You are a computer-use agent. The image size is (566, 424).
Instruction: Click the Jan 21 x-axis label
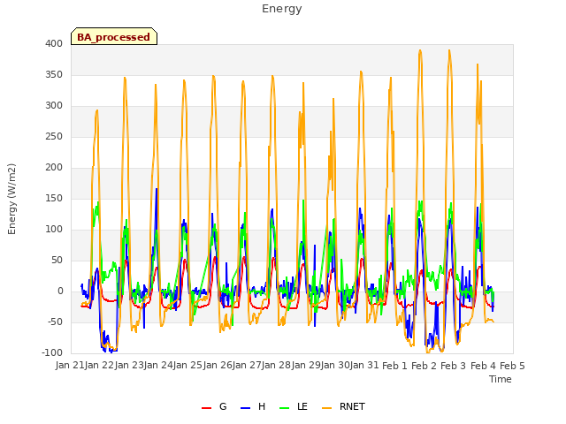click(70, 366)
